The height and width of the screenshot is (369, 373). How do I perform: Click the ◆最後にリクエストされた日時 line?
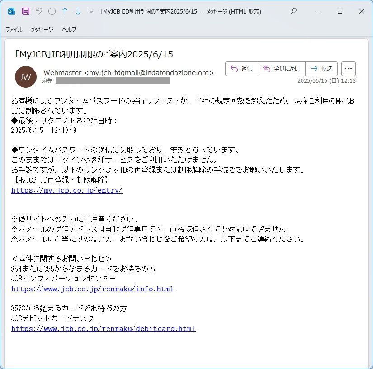click(65, 121)
